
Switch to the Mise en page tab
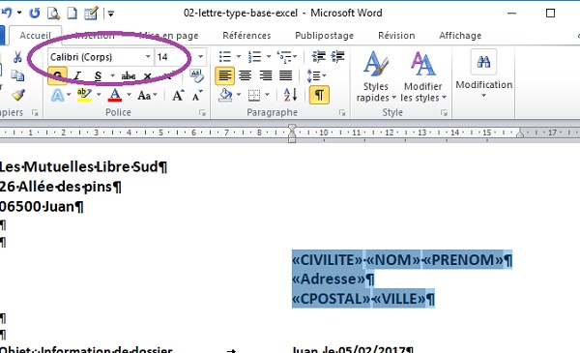169,36
